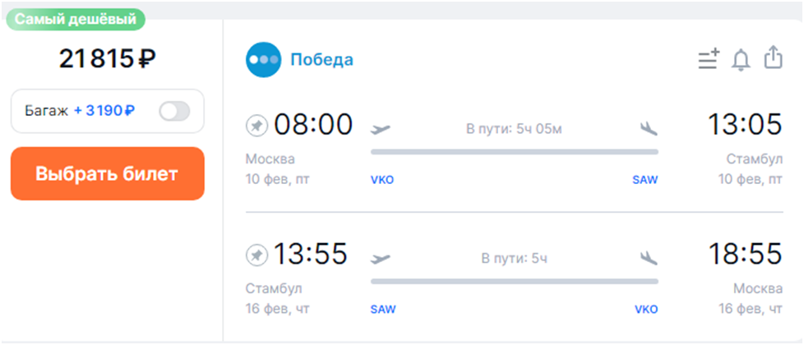The image size is (804, 345).
Task: Pin the 08:00 Moscow departure flight
Action: 257,126
